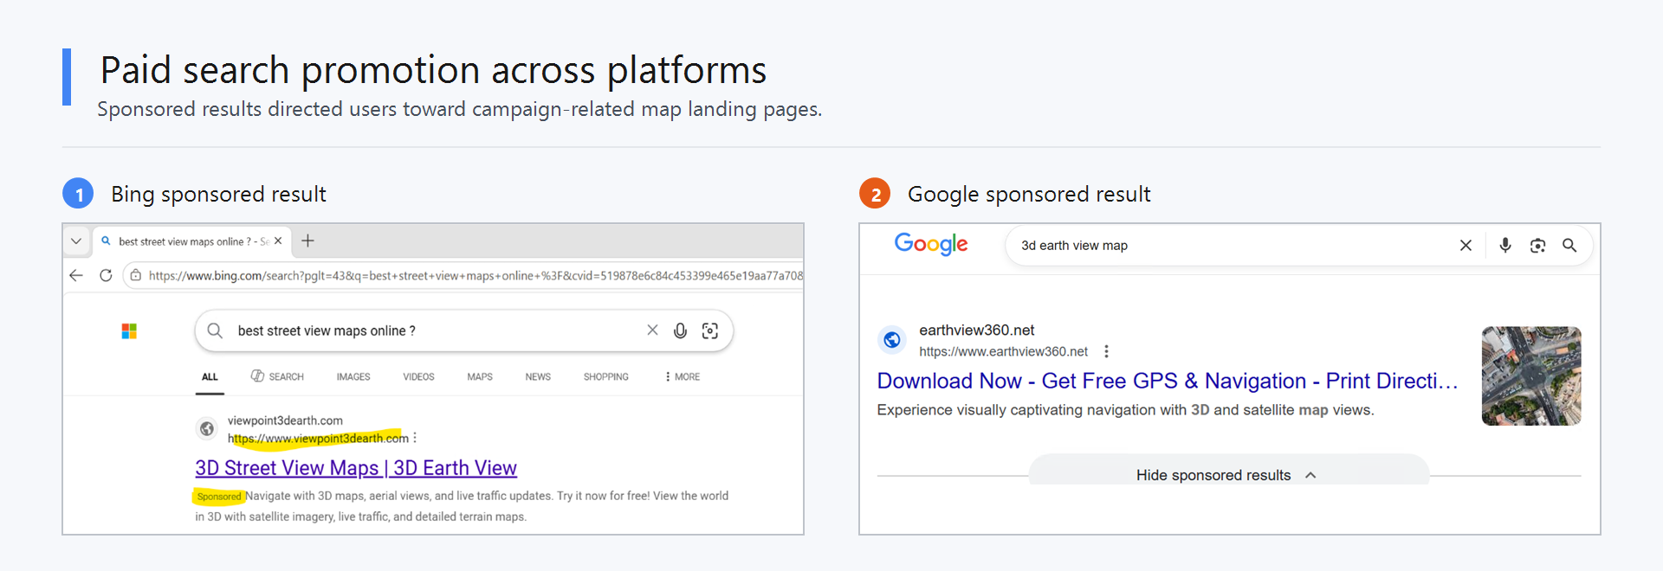View site info icon in Bing address bar
The width and height of the screenshot is (1663, 571).
(136, 275)
